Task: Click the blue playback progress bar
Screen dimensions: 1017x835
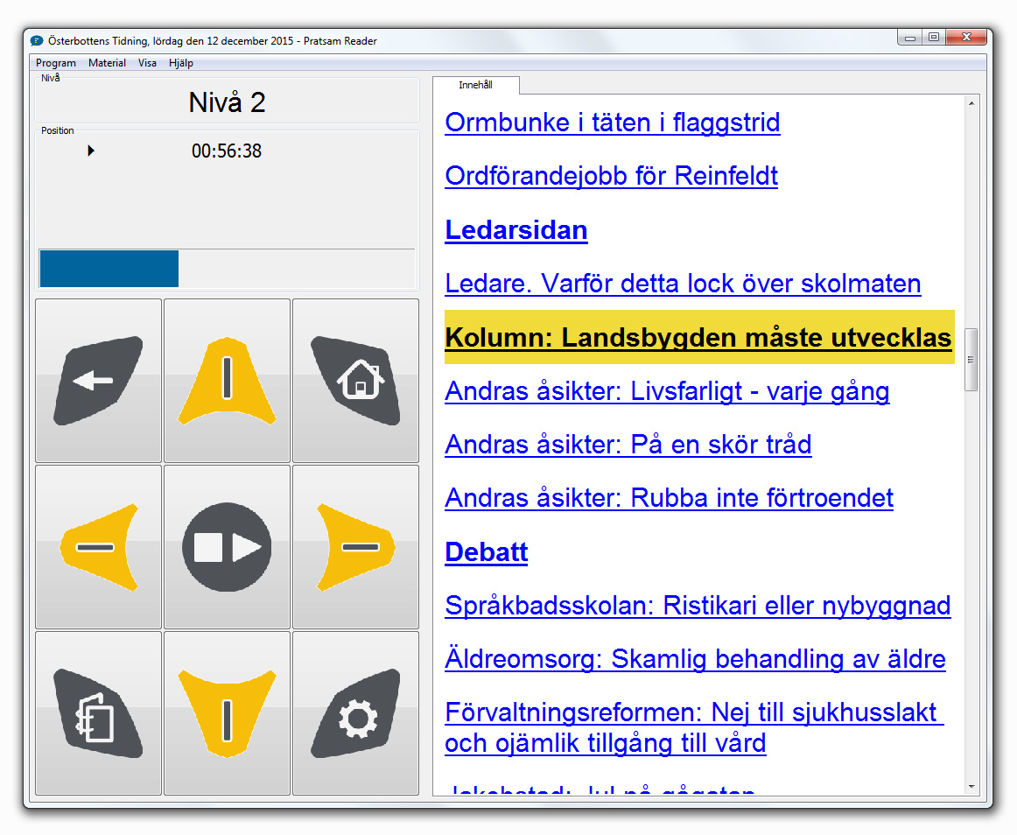Action: point(109,269)
